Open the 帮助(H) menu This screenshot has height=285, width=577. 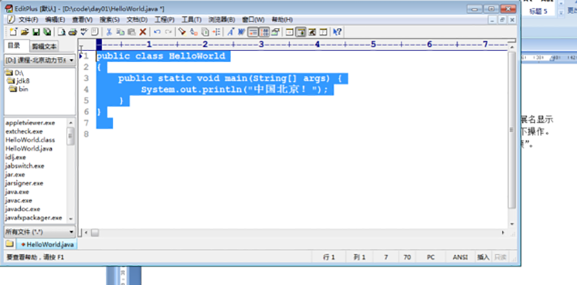pyautogui.click(x=282, y=19)
